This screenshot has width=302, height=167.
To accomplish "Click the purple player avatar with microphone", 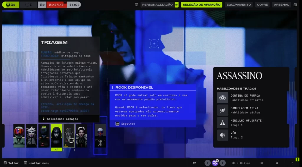I will tap(215, 163).
